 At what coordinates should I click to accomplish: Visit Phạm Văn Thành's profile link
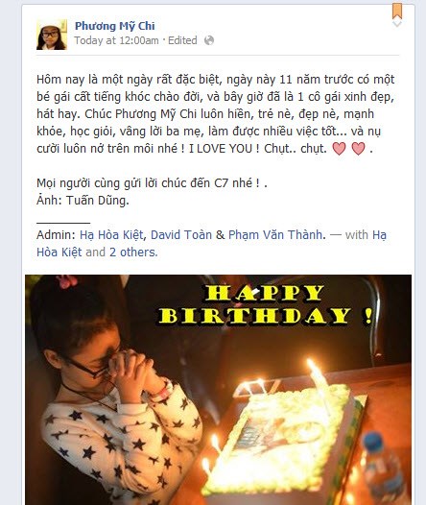[275, 235]
